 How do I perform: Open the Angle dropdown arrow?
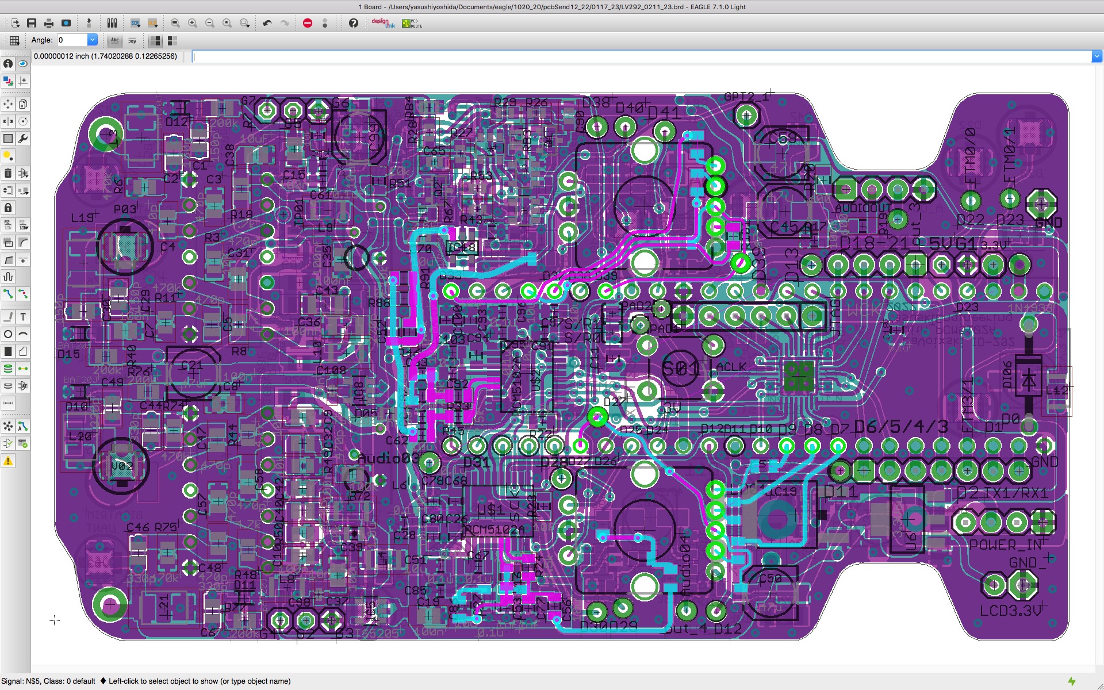click(x=92, y=40)
